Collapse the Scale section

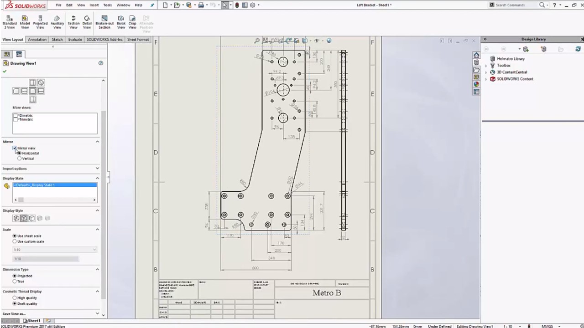(97, 230)
